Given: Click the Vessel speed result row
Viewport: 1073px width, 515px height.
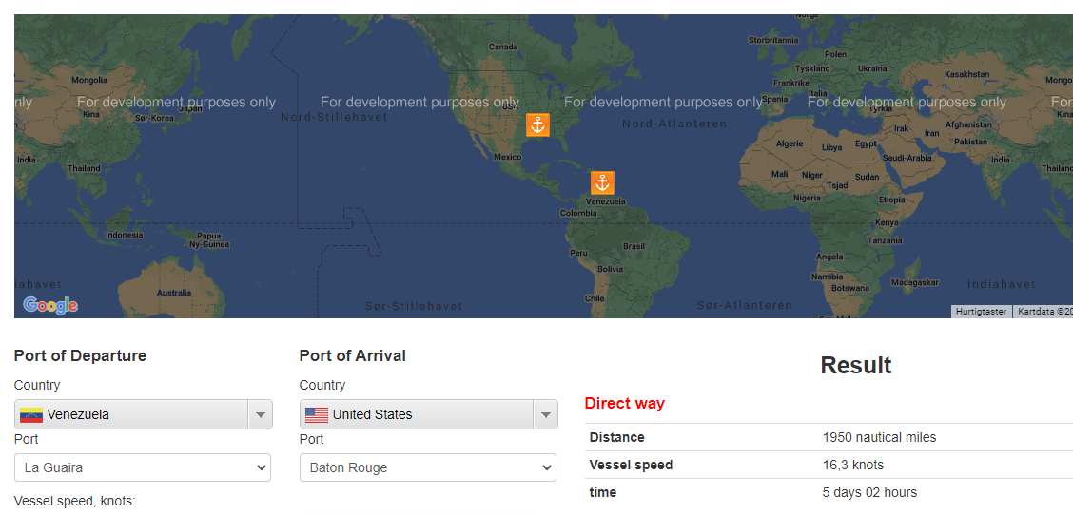Looking at the screenshot, I should (x=828, y=465).
